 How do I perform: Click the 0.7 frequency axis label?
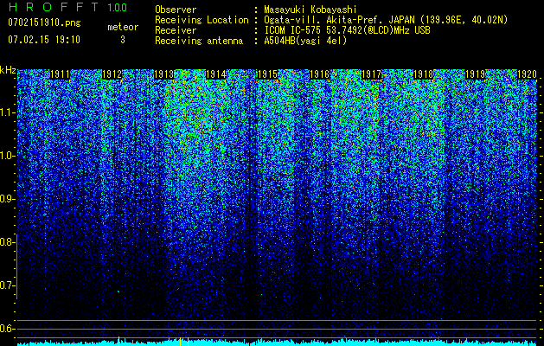click(x=7, y=285)
